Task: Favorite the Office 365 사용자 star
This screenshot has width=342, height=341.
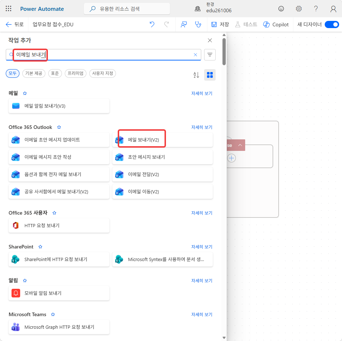Action: (54, 213)
